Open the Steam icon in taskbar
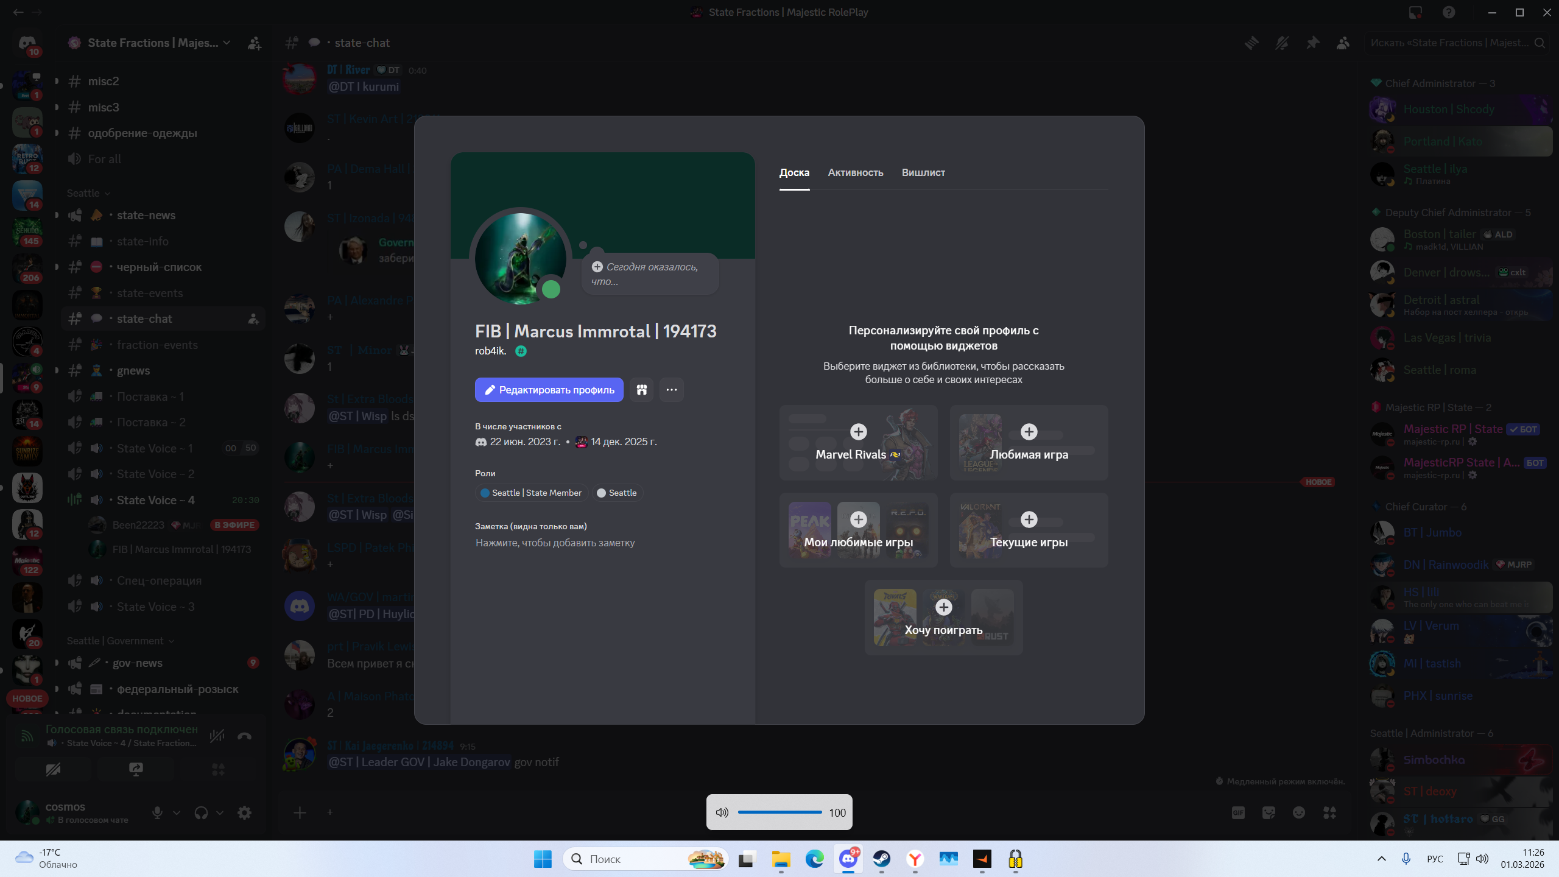This screenshot has width=1559, height=877. [881, 859]
